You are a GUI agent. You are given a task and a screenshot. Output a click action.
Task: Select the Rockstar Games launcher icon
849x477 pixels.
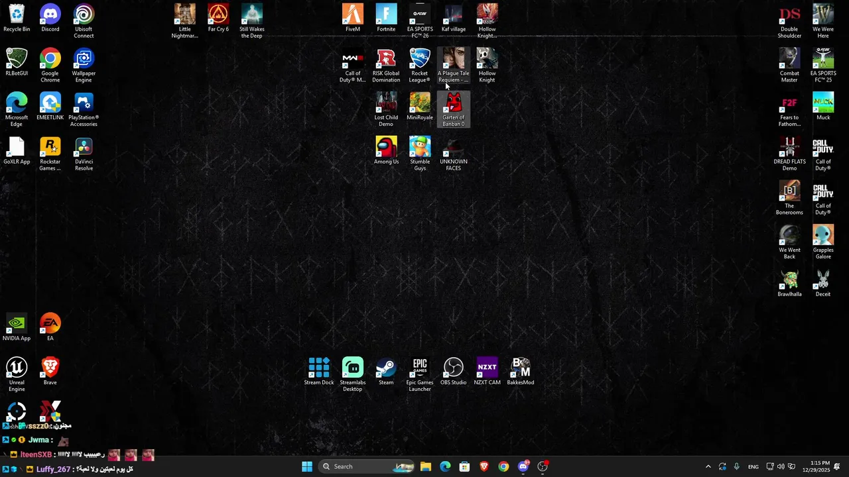(x=50, y=154)
